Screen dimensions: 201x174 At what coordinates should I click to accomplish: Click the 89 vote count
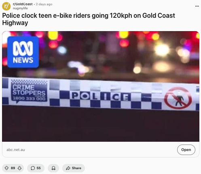tap(13, 168)
